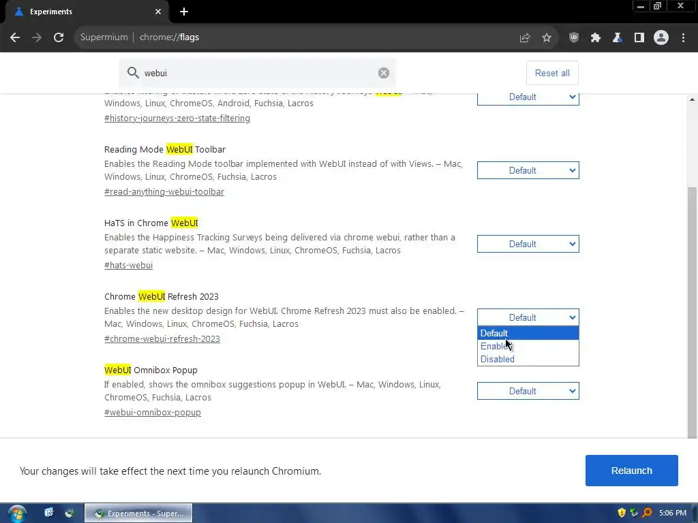Open the #read-anything-webui-toolbar link
This screenshot has width=698, height=523.
[x=164, y=191]
